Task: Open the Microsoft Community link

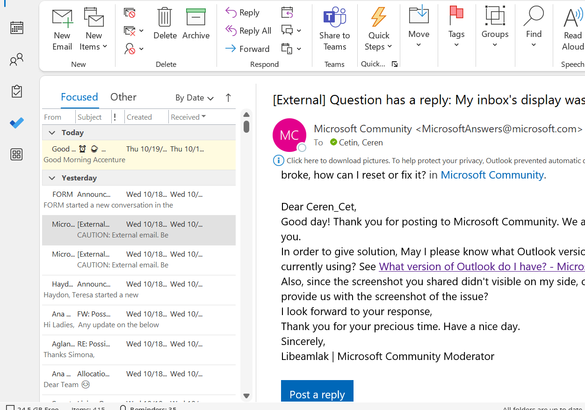Action: (x=492, y=175)
